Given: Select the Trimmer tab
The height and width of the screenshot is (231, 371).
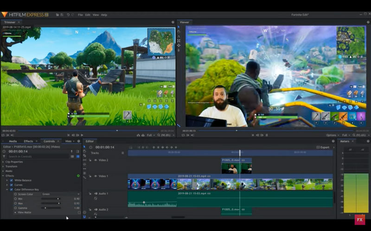Looking at the screenshot, I should (x=10, y=22).
